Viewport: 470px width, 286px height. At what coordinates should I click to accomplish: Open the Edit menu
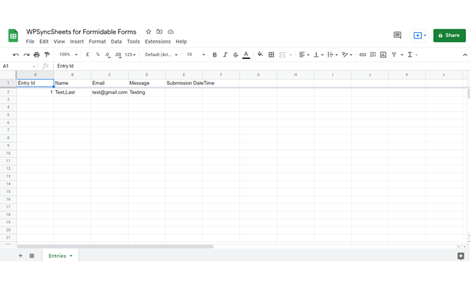44,42
